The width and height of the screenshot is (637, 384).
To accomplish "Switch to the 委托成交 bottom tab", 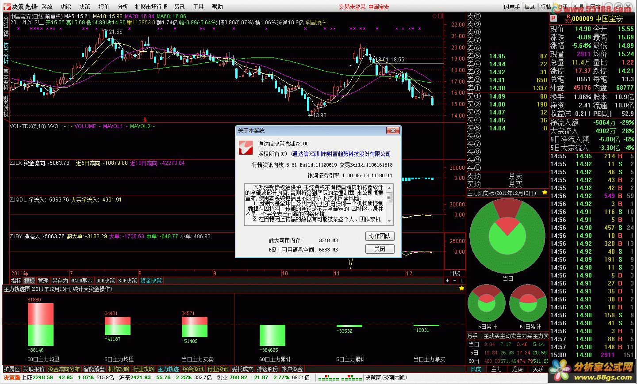I will click(242, 369).
